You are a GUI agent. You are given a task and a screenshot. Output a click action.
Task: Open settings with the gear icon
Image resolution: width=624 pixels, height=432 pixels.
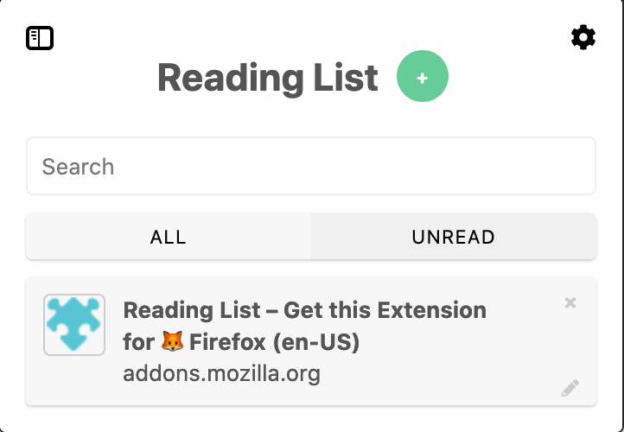pos(583,37)
